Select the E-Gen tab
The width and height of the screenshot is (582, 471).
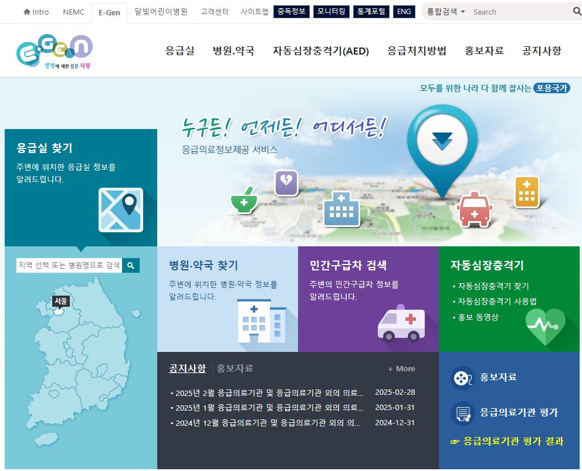point(110,13)
